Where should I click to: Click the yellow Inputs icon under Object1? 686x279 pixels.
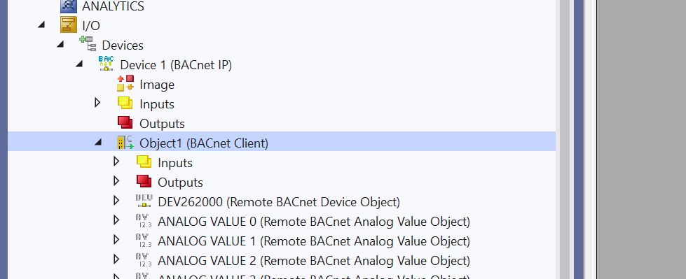pos(144,162)
